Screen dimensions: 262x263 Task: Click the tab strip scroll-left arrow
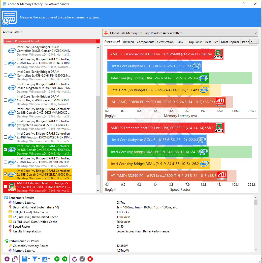[x=252, y=41]
